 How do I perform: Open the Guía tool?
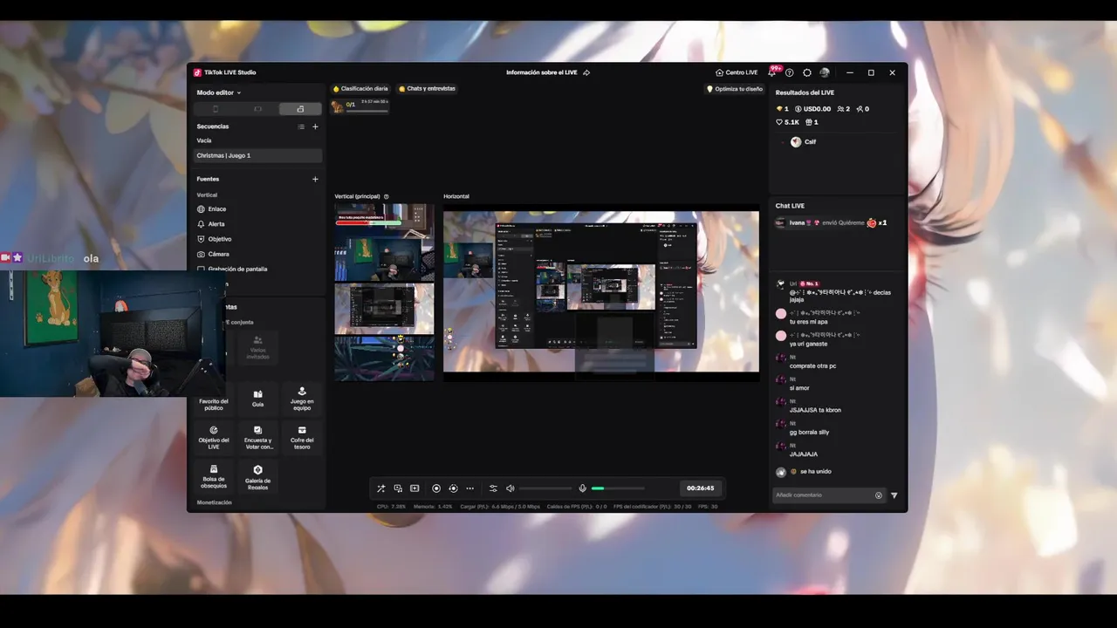pyautogui.click(x=257, y=399)
